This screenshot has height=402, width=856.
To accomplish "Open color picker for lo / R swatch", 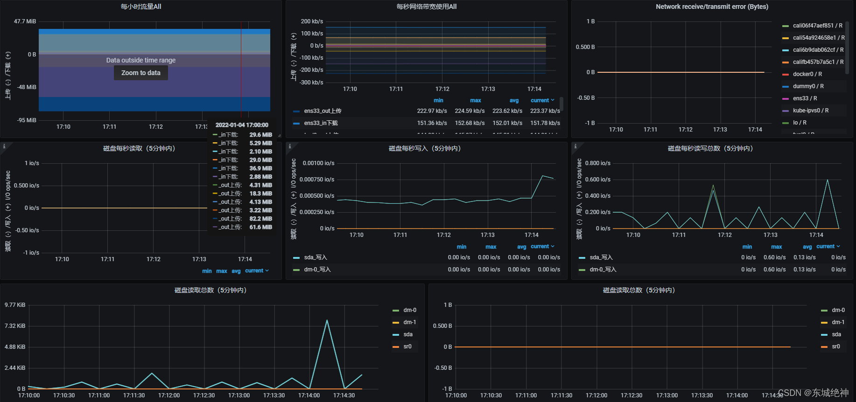I will tap(785, 123).
